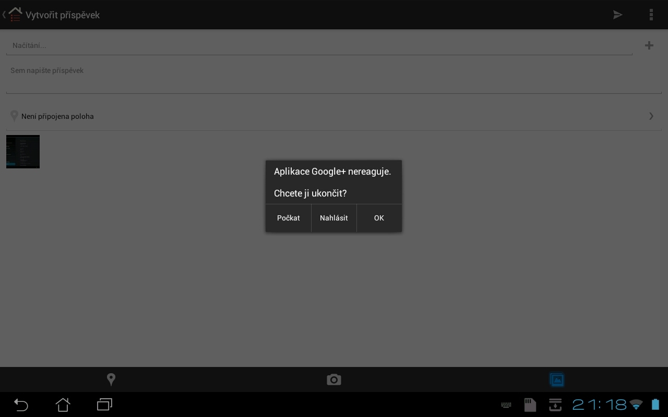Tap the send post paper plane icon

click(617, 15)
